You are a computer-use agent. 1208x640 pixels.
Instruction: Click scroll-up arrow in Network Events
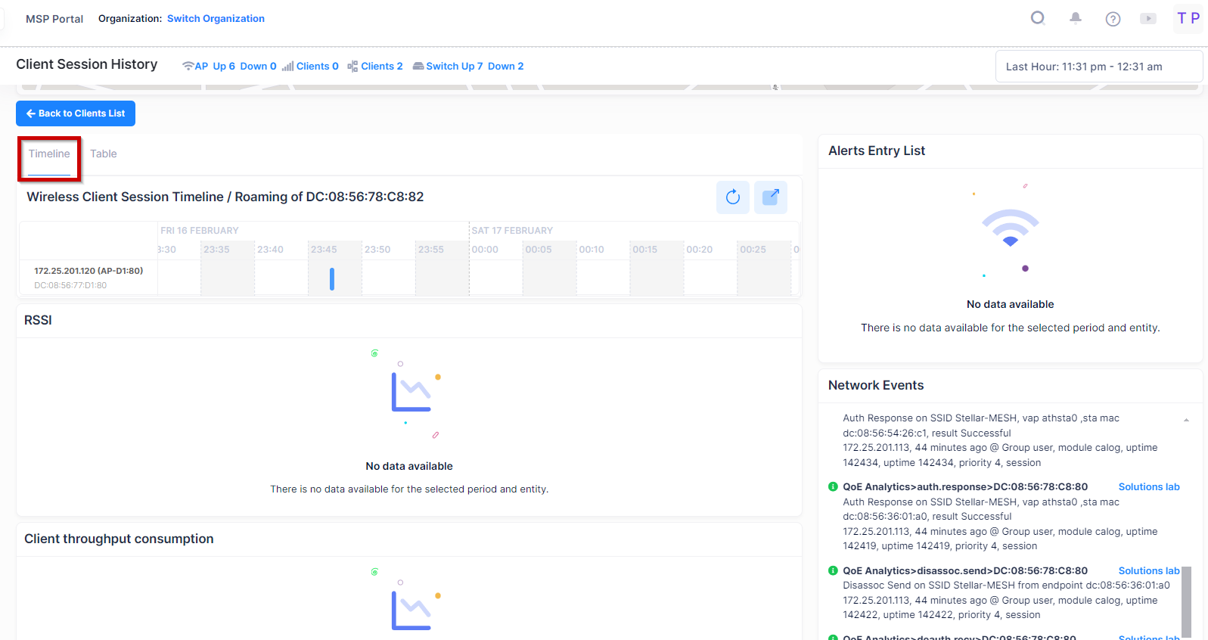pos(1186,420)
